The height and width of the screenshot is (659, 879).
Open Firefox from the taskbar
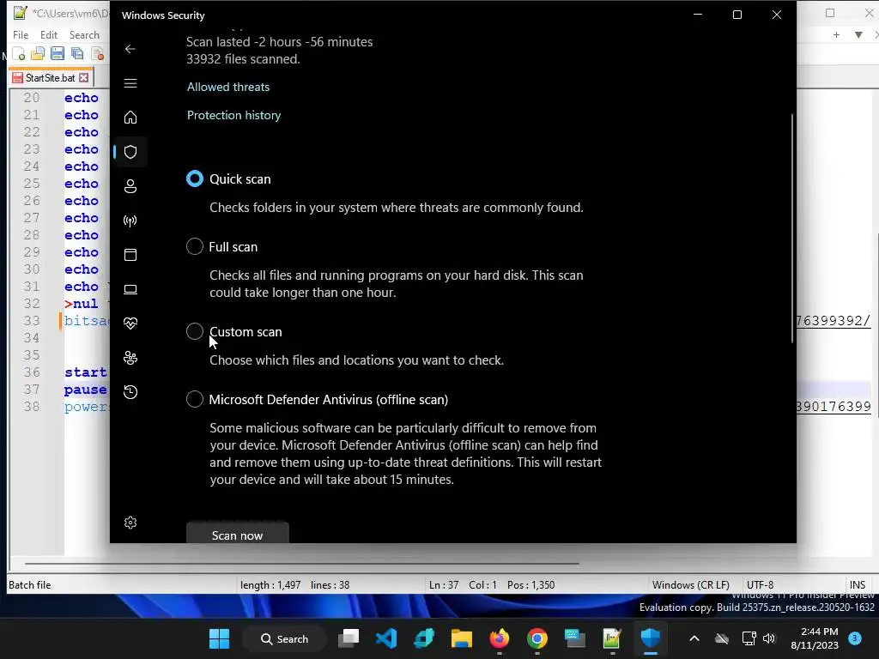coord(499,638)
